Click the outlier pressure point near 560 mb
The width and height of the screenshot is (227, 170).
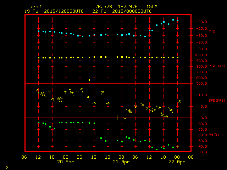89,80
